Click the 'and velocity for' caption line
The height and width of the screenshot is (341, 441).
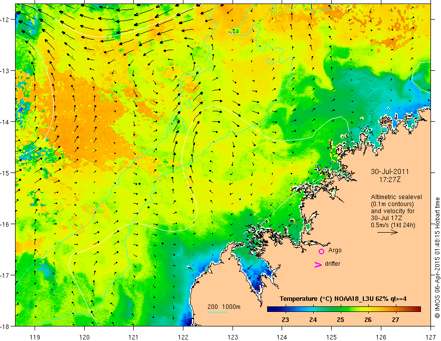point(392,211)
